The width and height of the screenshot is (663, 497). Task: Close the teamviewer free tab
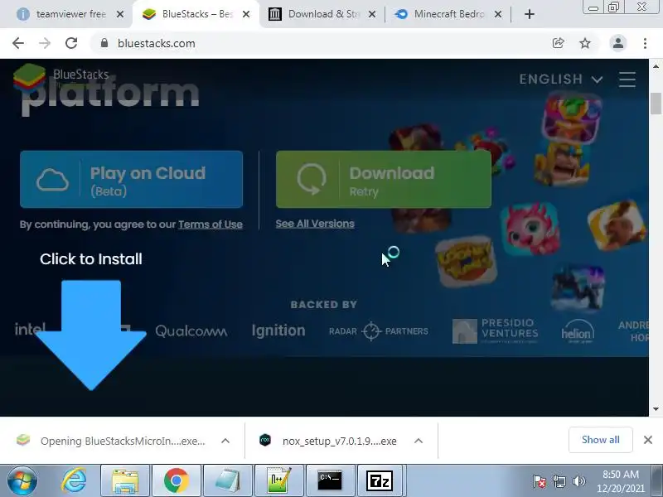(120, 14)
